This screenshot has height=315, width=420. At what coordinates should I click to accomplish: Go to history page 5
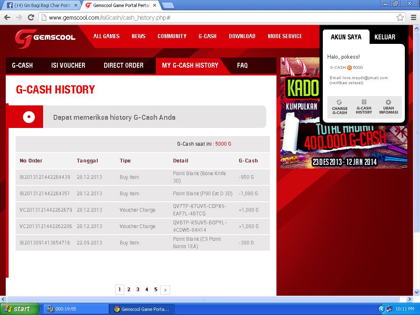tap(155, 290)
